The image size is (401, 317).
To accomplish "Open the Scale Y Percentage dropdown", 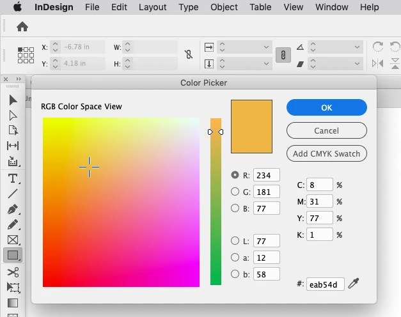I will tap(266, 63).
